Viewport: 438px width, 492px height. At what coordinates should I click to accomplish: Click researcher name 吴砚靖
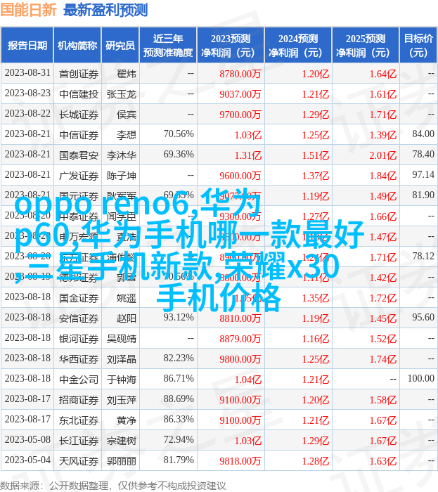[122, 339]
